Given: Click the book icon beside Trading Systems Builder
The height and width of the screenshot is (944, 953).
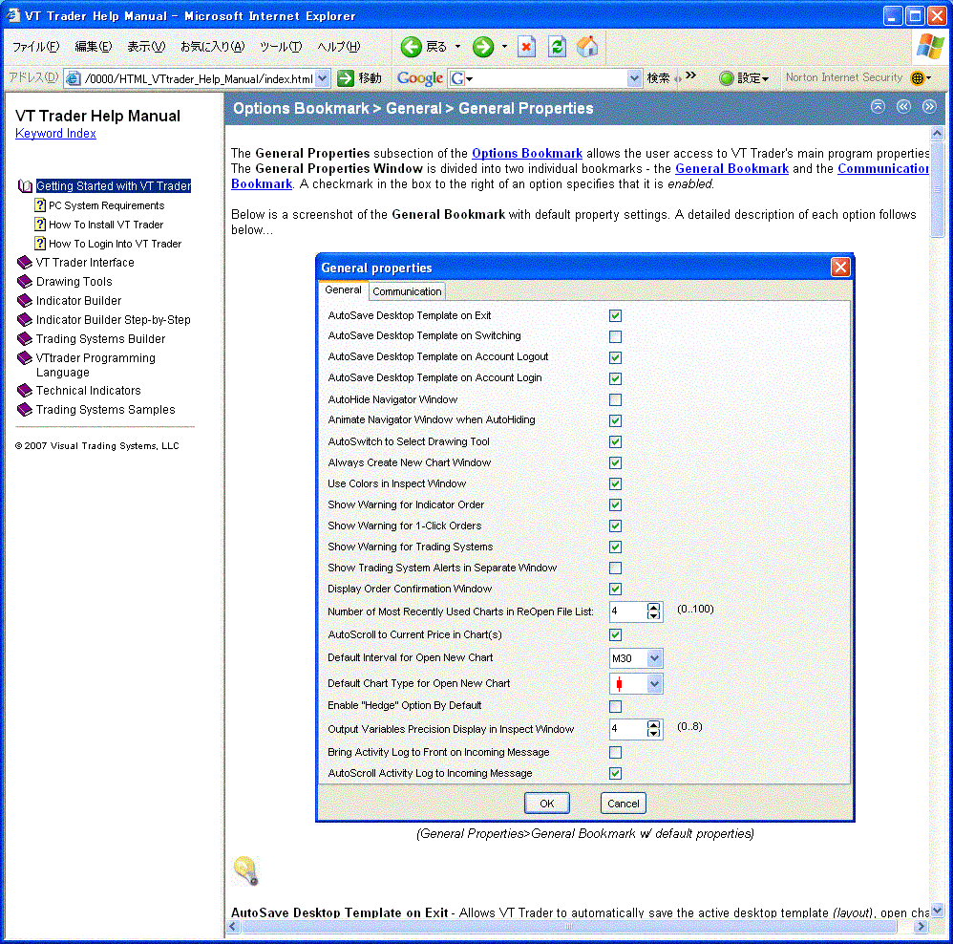Looking at the screenshot, I should (25, 338).
